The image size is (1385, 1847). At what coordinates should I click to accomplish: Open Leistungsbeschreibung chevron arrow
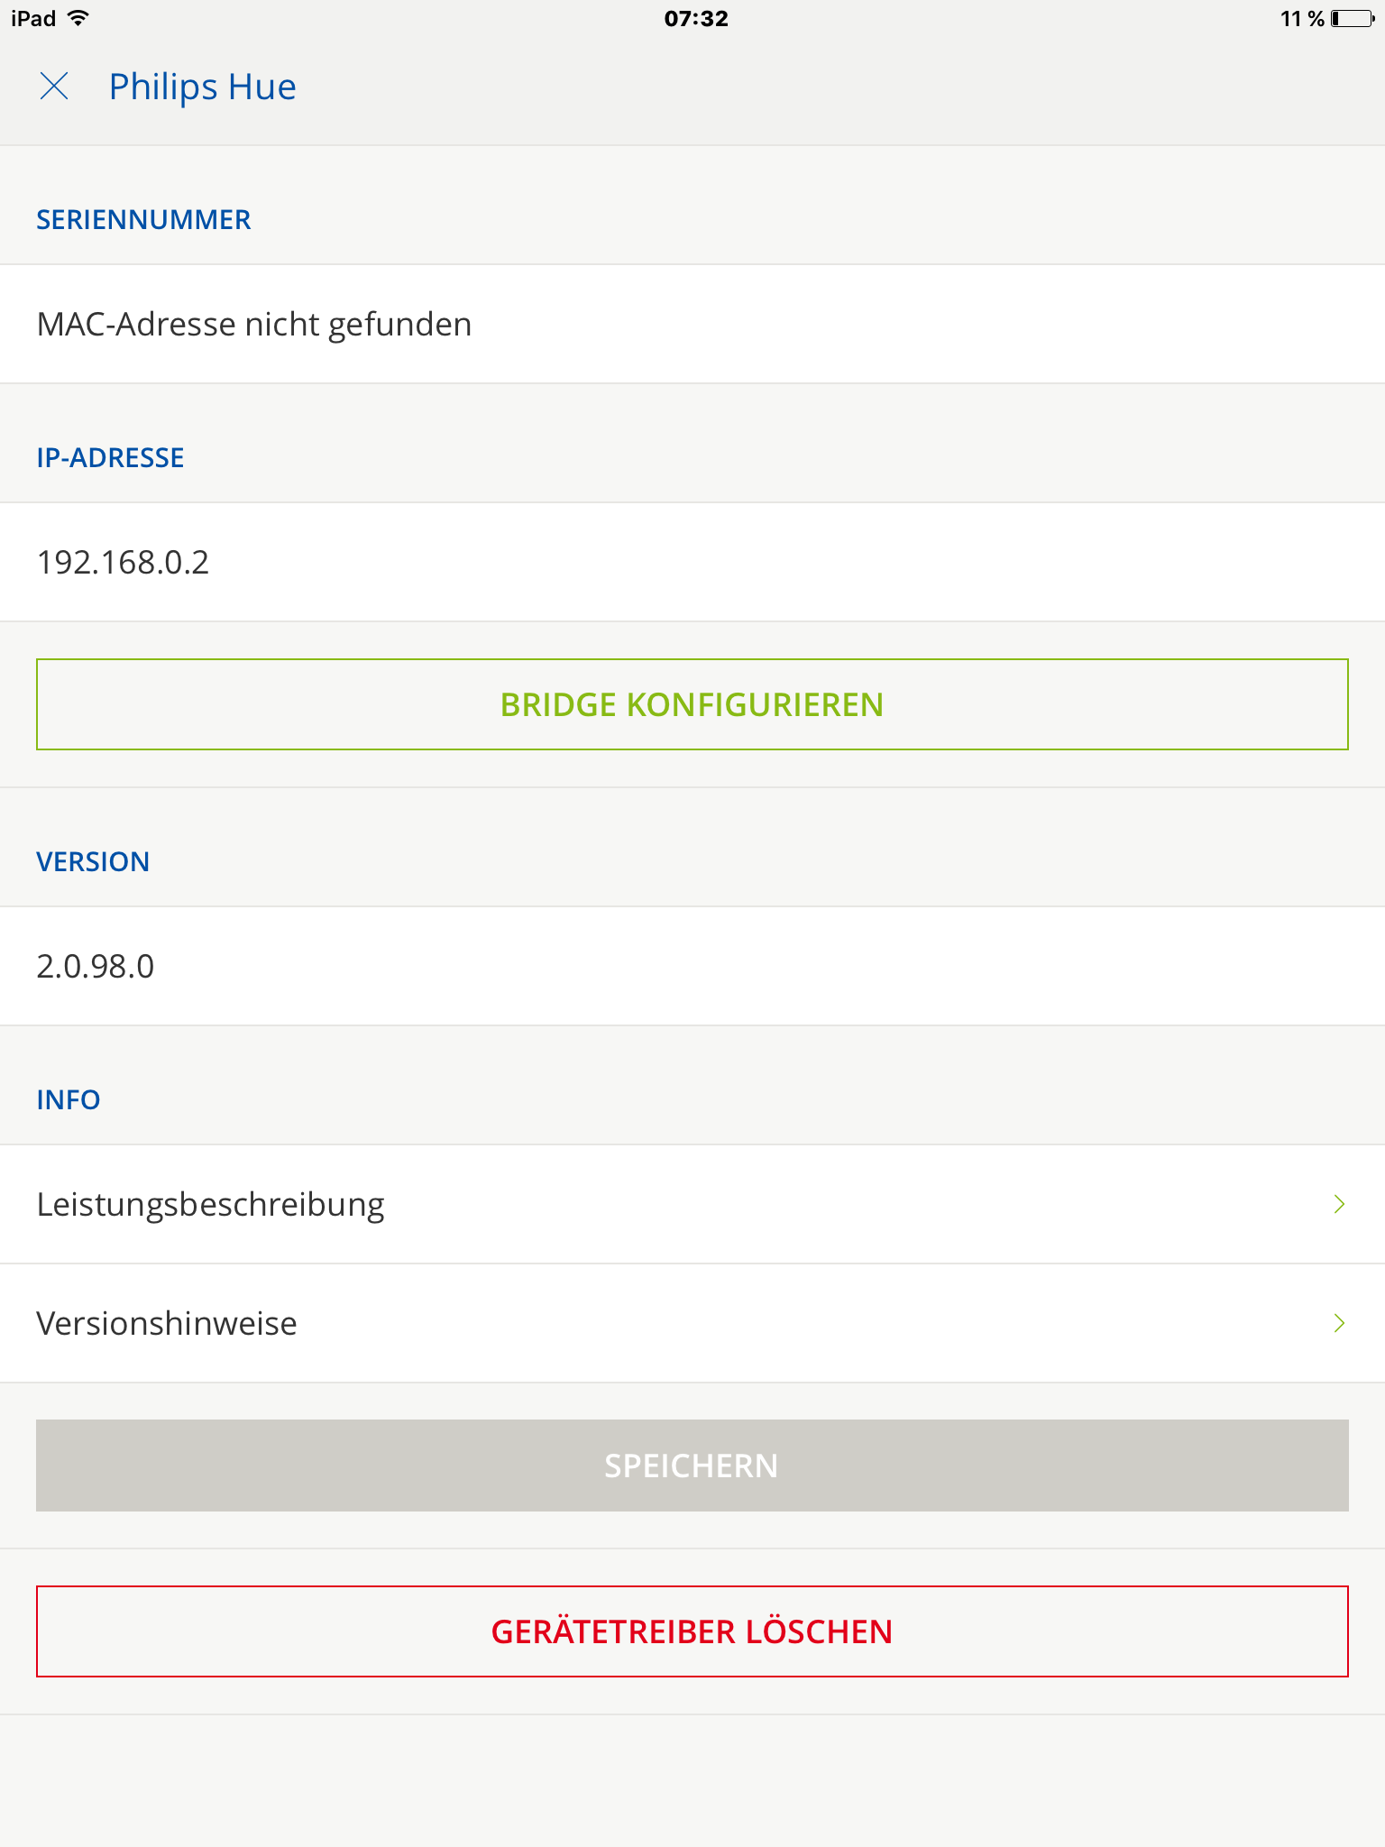tap(1339, 1204)
